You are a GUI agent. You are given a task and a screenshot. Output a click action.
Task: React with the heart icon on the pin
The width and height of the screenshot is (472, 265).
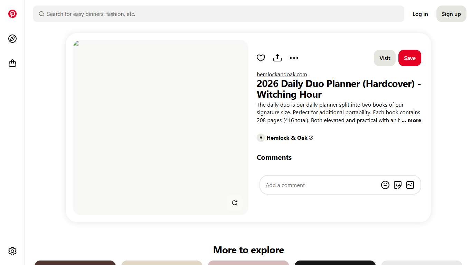coord(261,58)
